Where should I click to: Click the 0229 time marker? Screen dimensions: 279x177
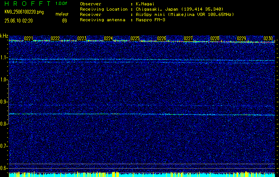241,38
